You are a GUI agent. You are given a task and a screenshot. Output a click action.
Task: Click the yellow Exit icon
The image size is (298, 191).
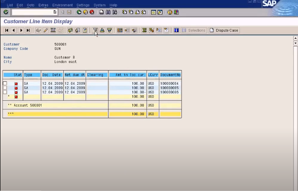[x=86, y=12]
